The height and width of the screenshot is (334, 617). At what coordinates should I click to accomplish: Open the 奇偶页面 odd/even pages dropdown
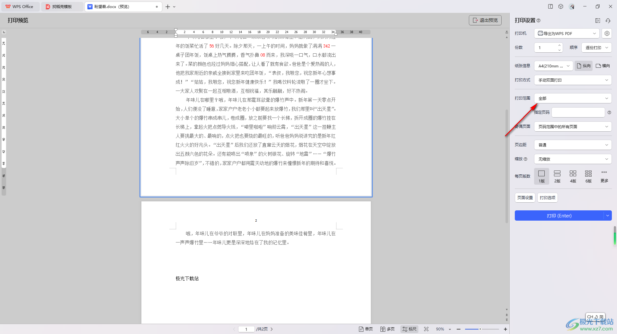tap(573, 127)
